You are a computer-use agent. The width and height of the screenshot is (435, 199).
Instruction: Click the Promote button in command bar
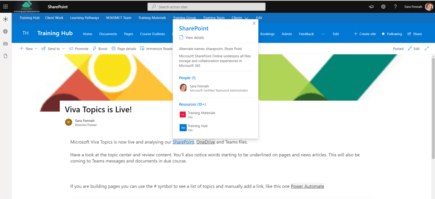pos(79,49)
